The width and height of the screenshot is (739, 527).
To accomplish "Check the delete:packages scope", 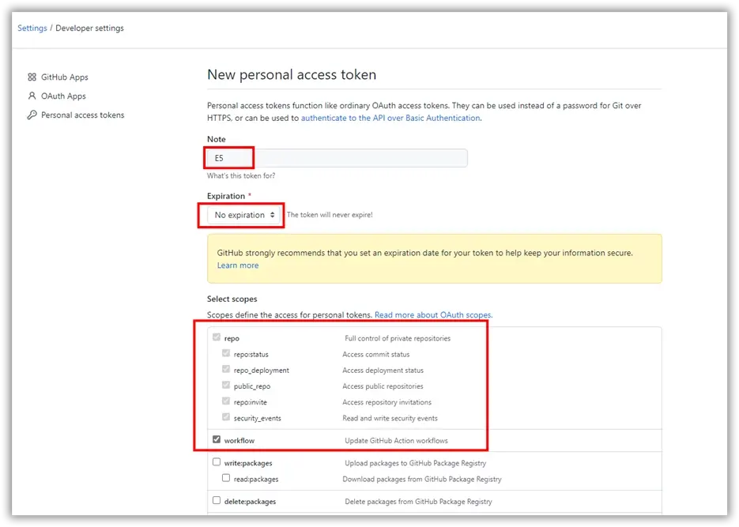I will (x=217, y=500).
